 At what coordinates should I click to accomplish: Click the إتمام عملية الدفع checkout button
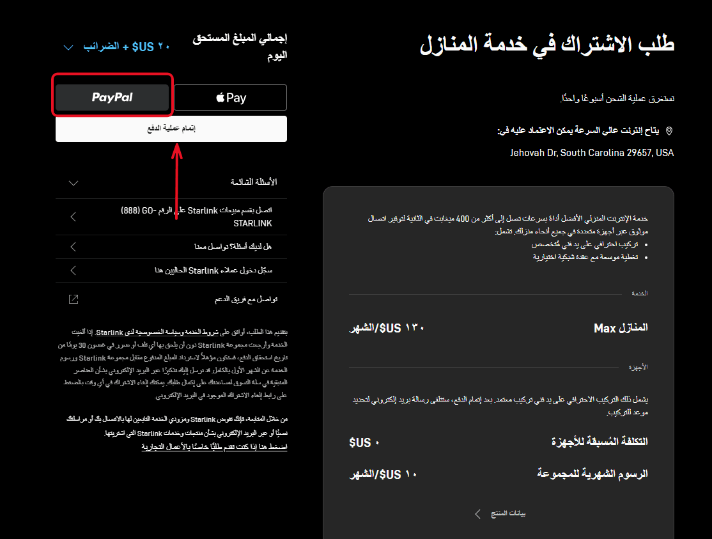[171, 129]
